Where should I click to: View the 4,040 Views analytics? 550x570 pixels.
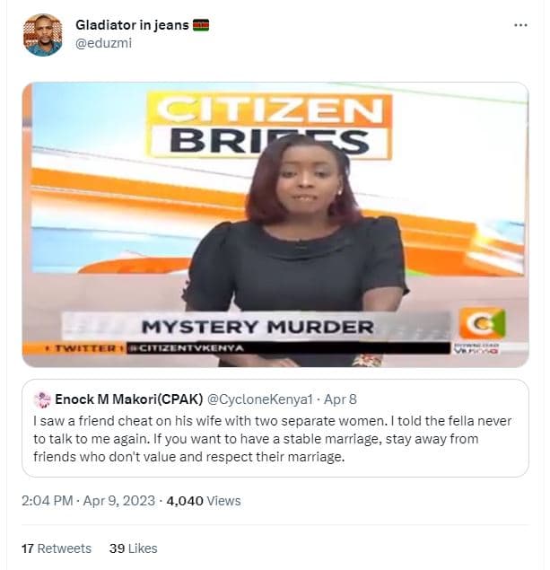point(204,501)
